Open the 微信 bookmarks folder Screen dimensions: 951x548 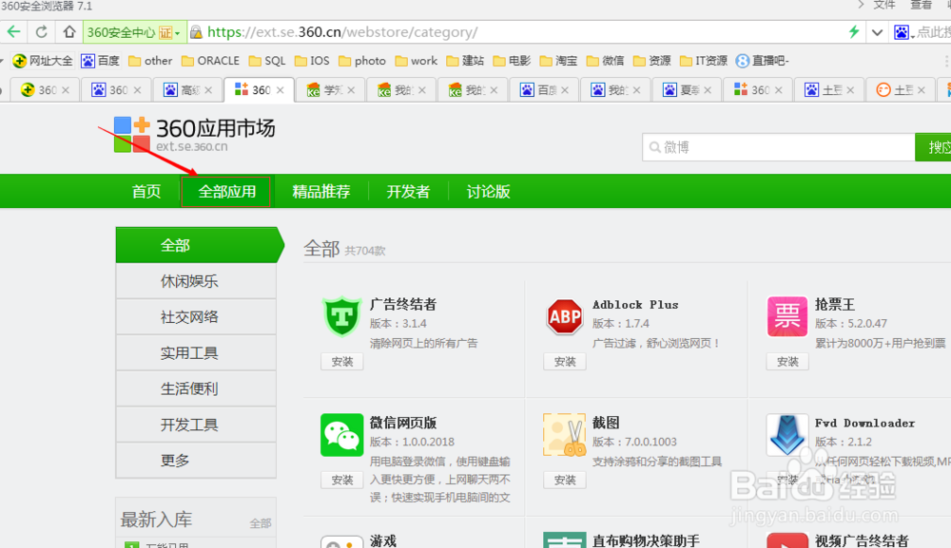[605, 61]
